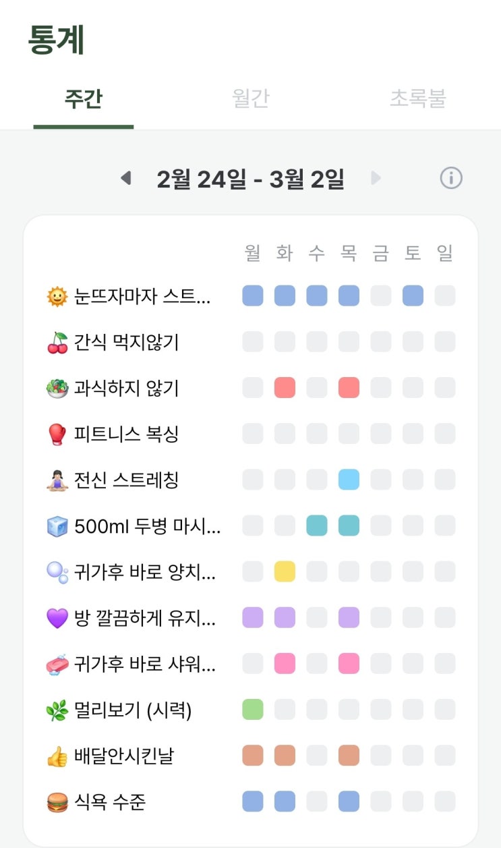Toggle the red Tuesday box for 과식하지 않기
The image size is (501, 848).
[x=285, y=388]
